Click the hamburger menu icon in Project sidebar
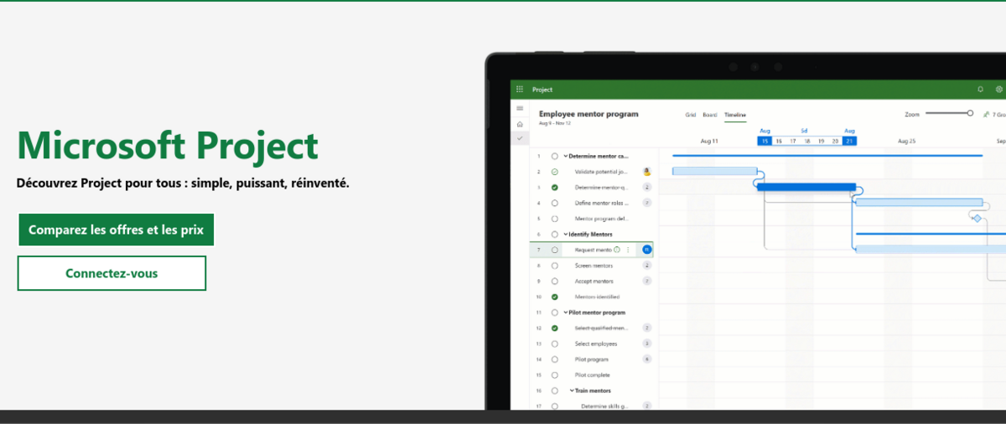The width and height of the screenshot is (1006, 424). 520,108
